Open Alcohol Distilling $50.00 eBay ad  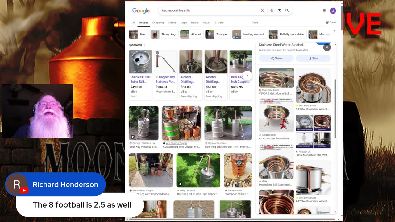(x=191, y=75)
